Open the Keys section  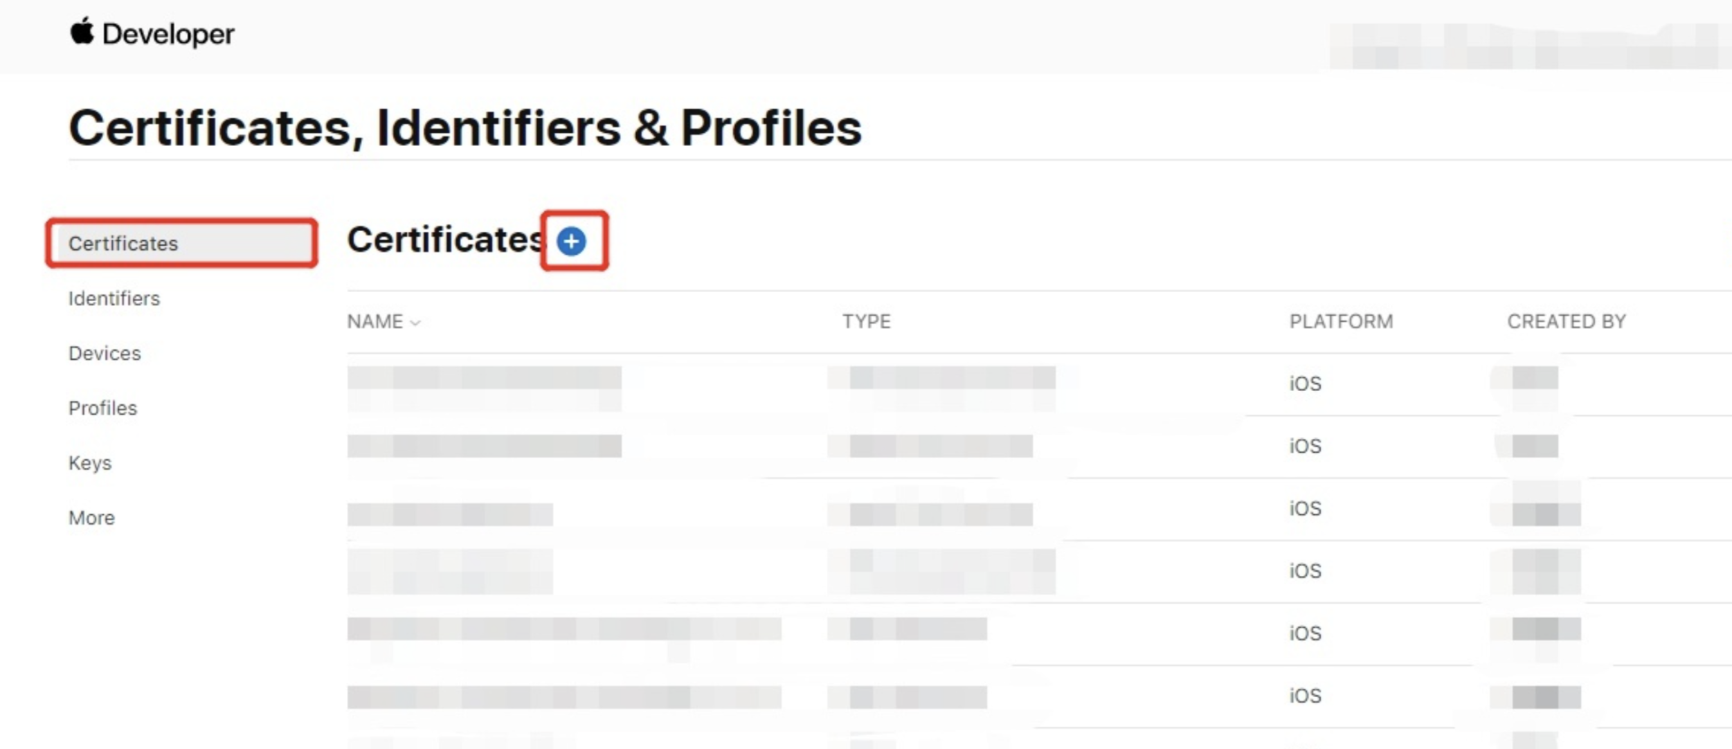[x=90, y=462]
